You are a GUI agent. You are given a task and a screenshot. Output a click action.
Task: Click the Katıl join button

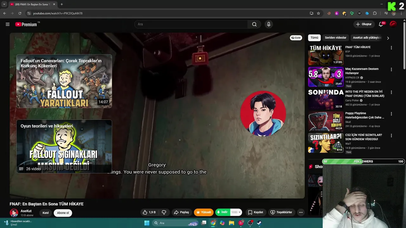(46, 213)
